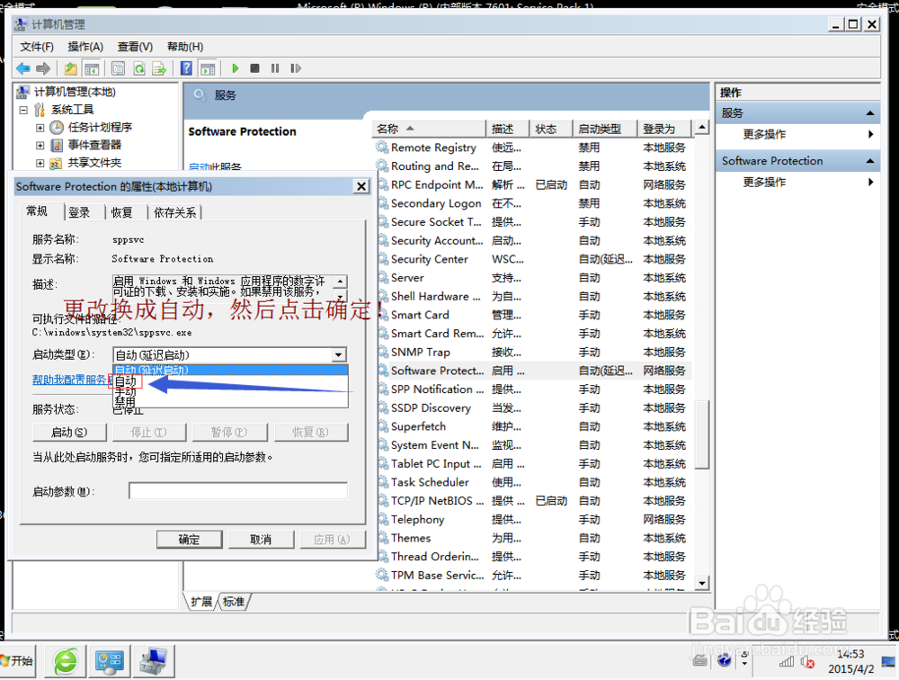Open properties using the properties toolbar icon

[x=118, y=68]
